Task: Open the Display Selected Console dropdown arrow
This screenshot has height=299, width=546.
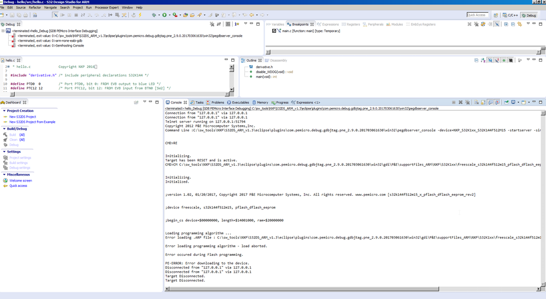Action: pyautogui.click(x=519, y=102)
